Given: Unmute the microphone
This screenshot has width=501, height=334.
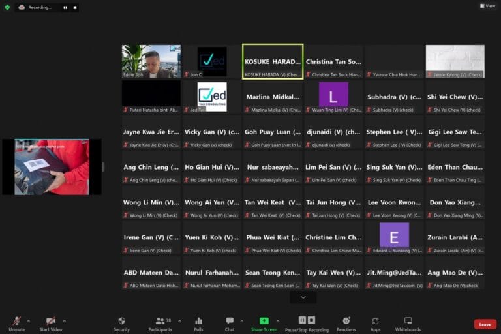Looking at the screenshot, I should point(16,324).
